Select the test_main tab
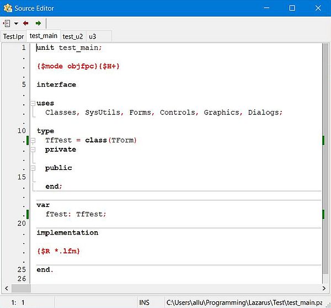The height and width of the screenshot is (308, 331). (x=44, y=36)
